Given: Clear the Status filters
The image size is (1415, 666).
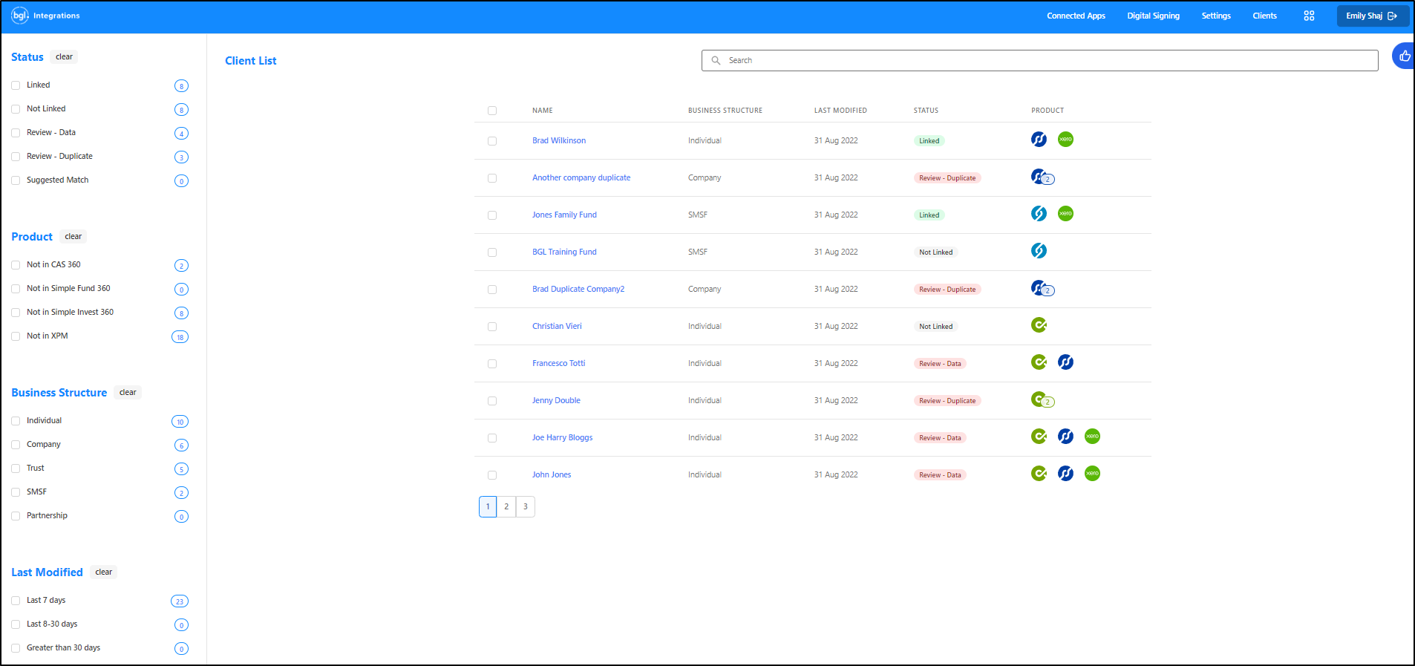Looking at the screenshot, I should tap(64, 57).
